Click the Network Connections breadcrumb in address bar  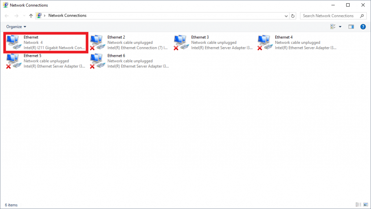coord(67,16)
